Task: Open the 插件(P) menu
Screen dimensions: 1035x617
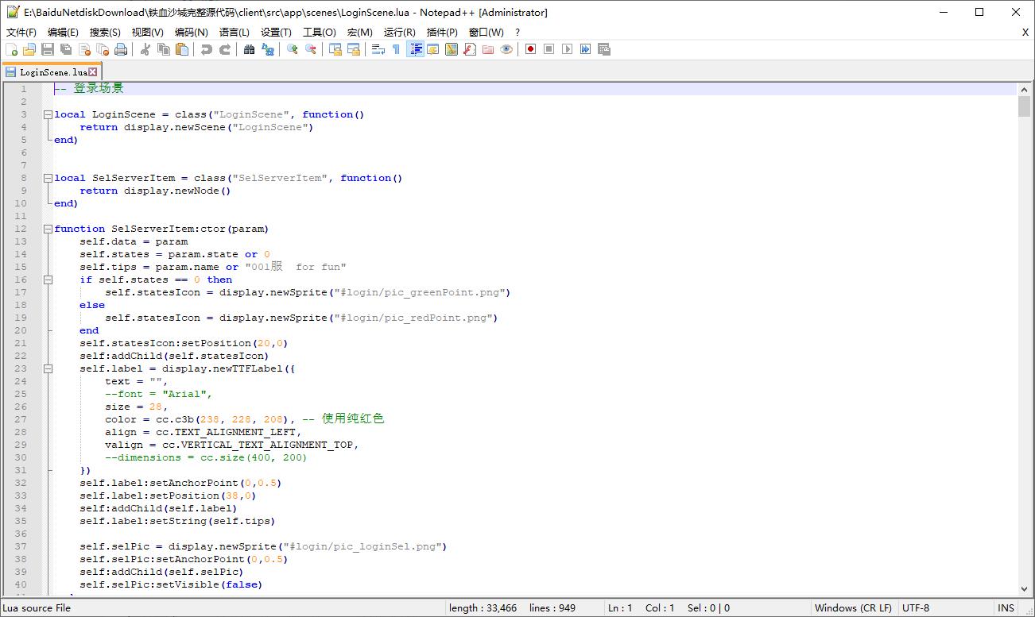Action: tap(442, 33)
